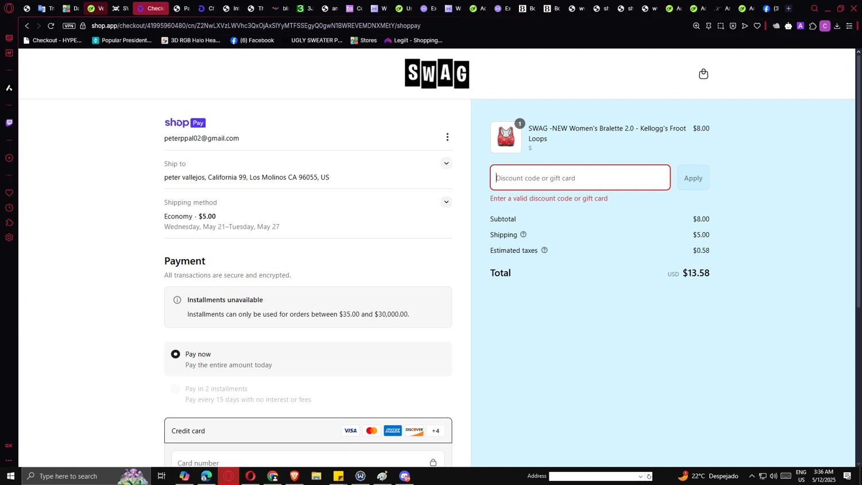
Task: Open File Explorer from the taskbar
Action: tap(316, 476)
